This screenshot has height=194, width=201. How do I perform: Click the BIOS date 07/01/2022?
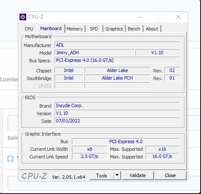[117, 121]
